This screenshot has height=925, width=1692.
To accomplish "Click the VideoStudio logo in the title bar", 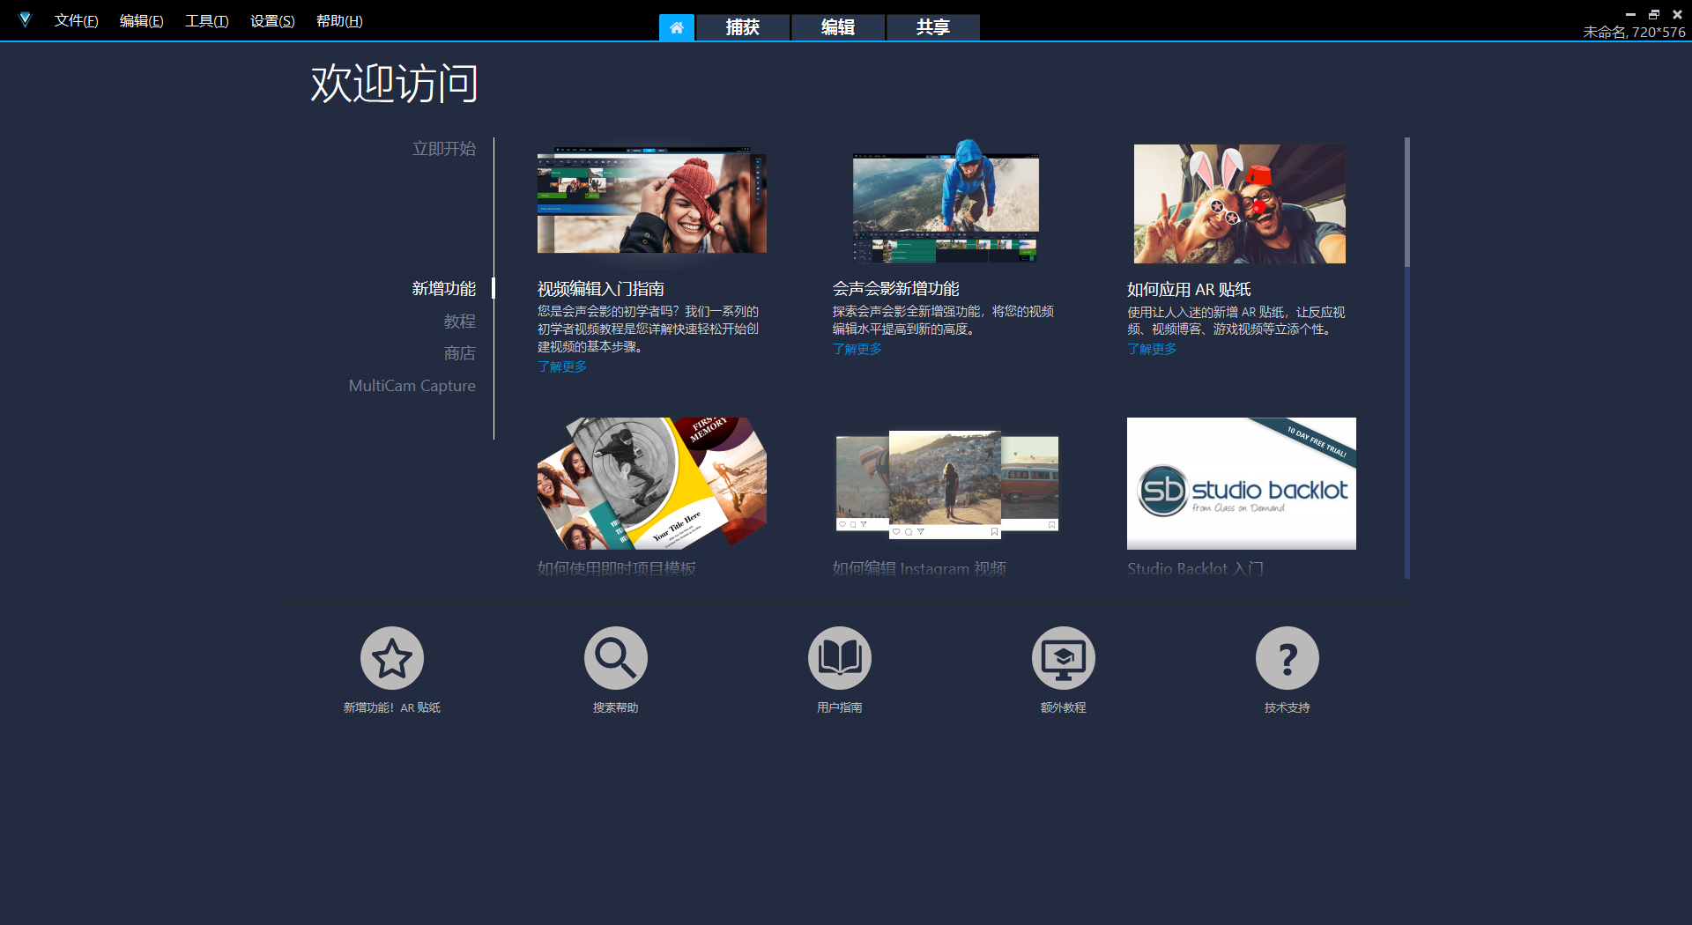I will (x=25, y=19).
